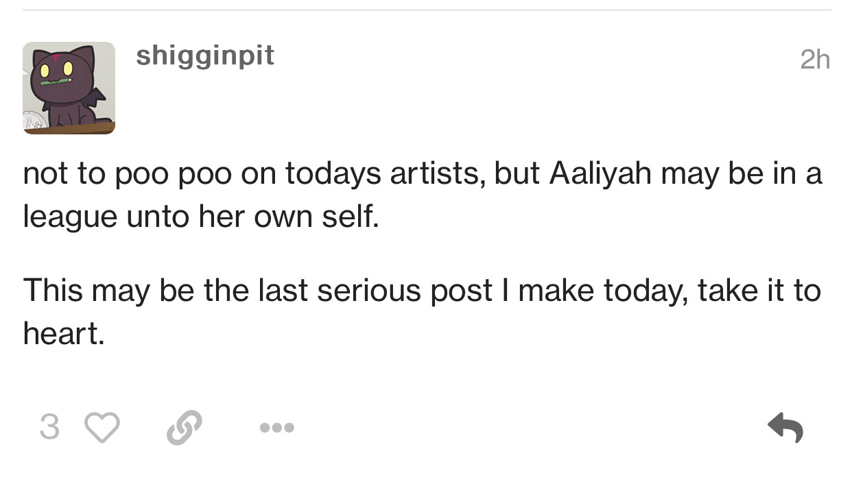Click the word "heart." ending the post
Screen dimensions: 852x484
pyautogui.click(x=64, y=334)
